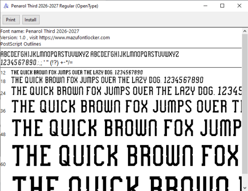This screenshot has height=191, width=248.
Task: Click the 18 point size label
Action: (x=3, y=81)
